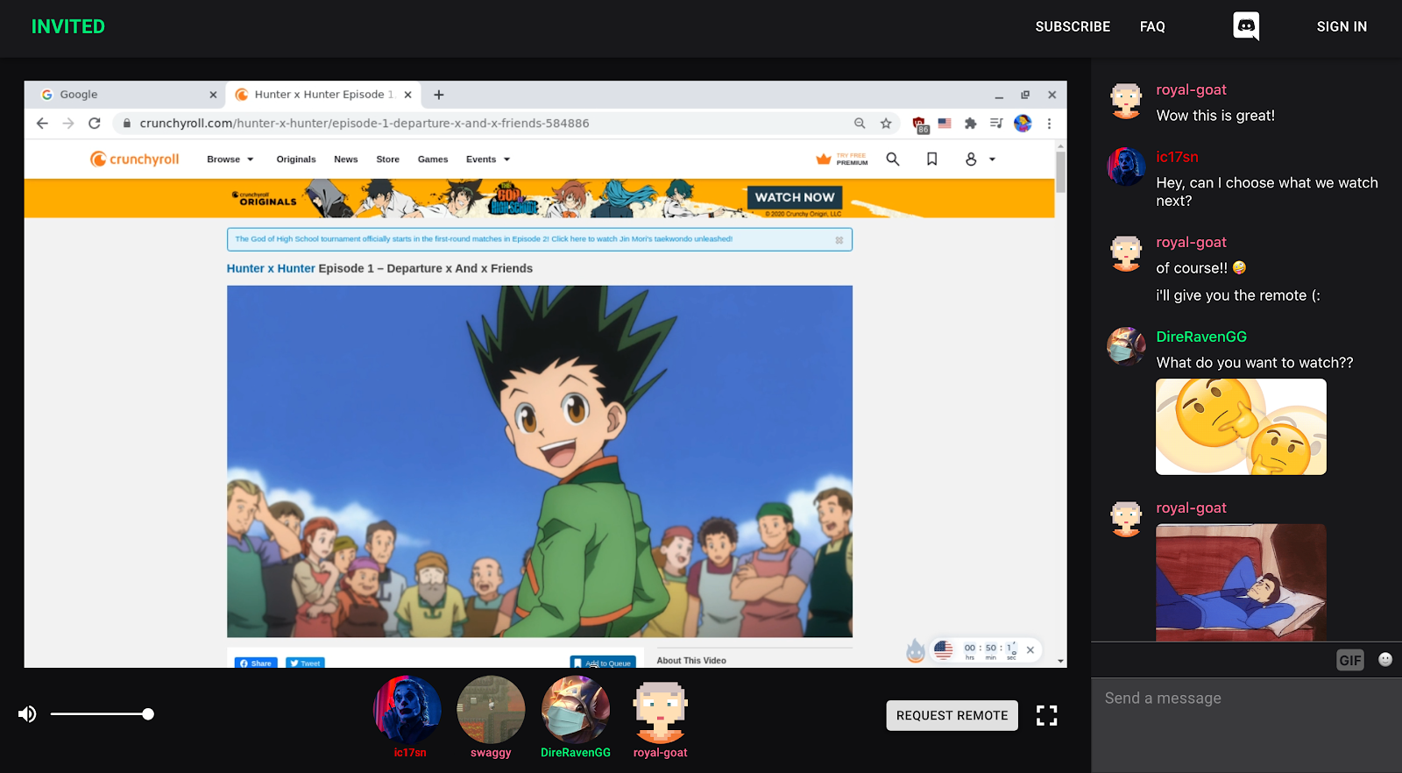Screen dimensions: 1402x773
Task: Open royal-goat's lounging GIF in chat
Action: [x=1241, y=582]
